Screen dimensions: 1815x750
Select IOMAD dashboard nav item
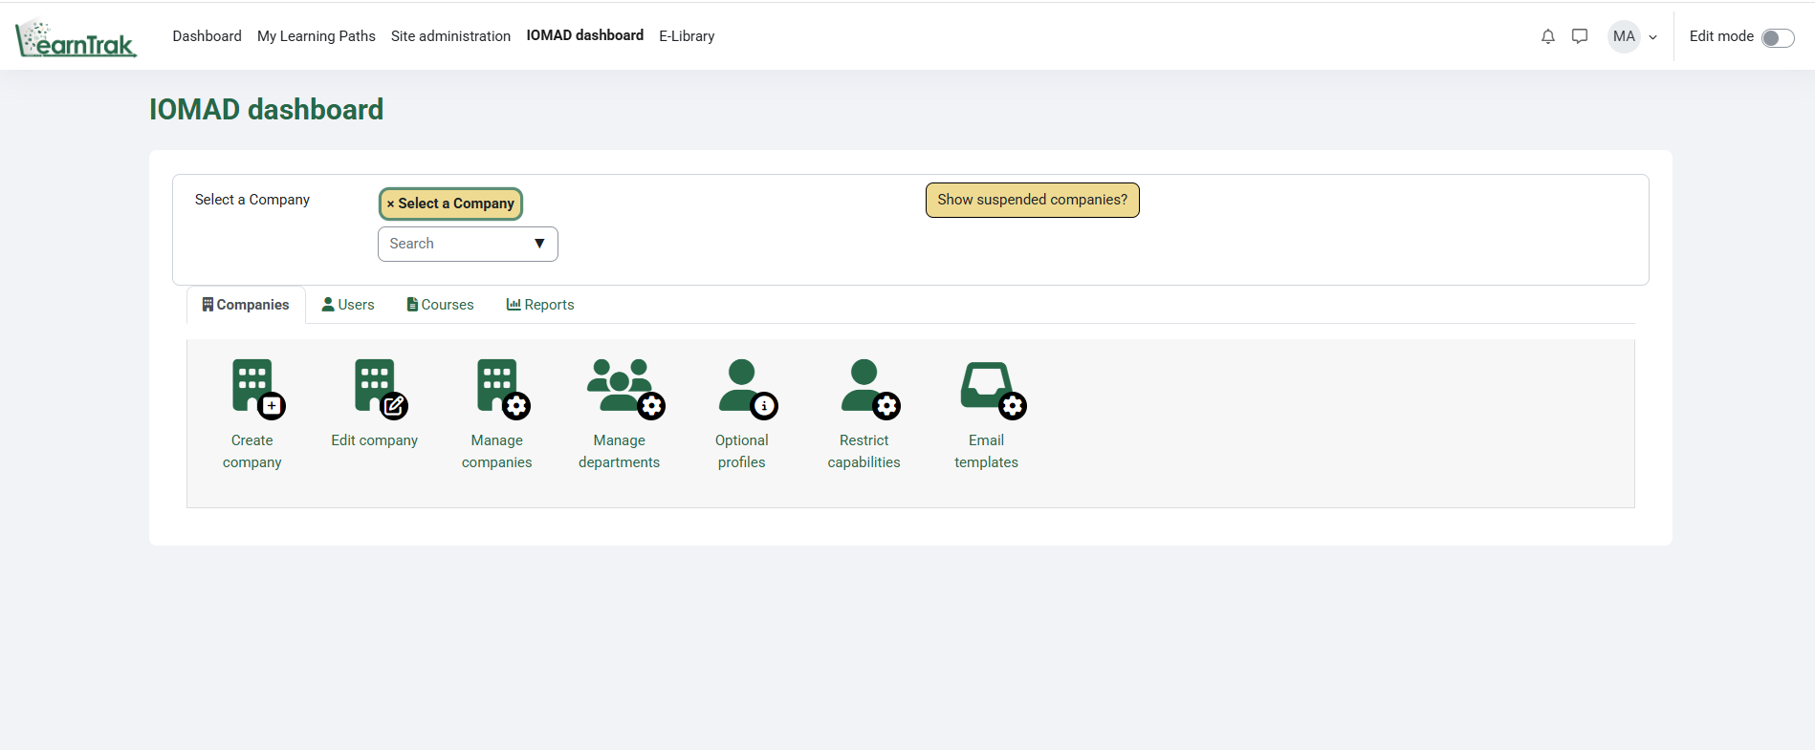[585, 35]
